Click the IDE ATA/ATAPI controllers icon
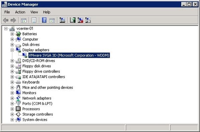200x132 pixels. [x=18, y=77]
